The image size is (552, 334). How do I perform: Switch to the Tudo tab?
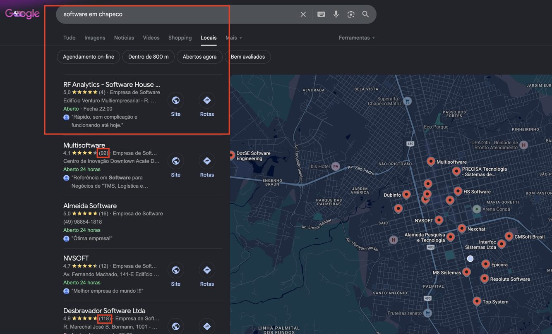pyautogui.click(x=70, y=38)
